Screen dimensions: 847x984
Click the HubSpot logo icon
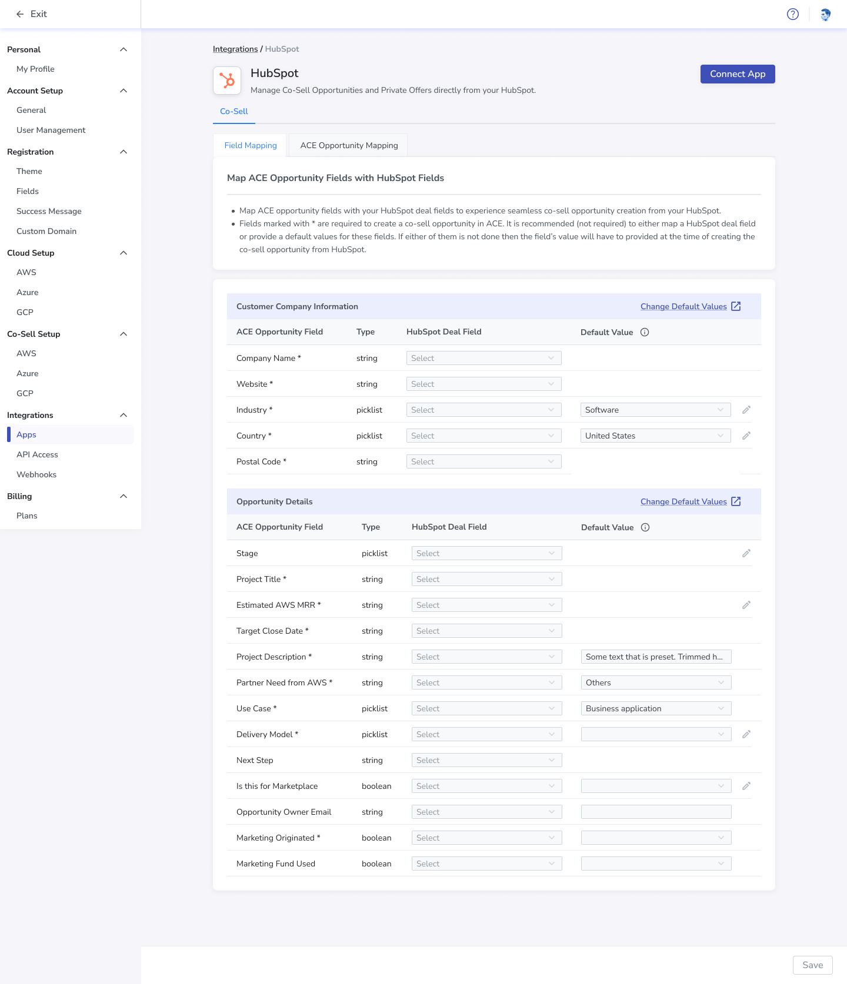point(227,81)
